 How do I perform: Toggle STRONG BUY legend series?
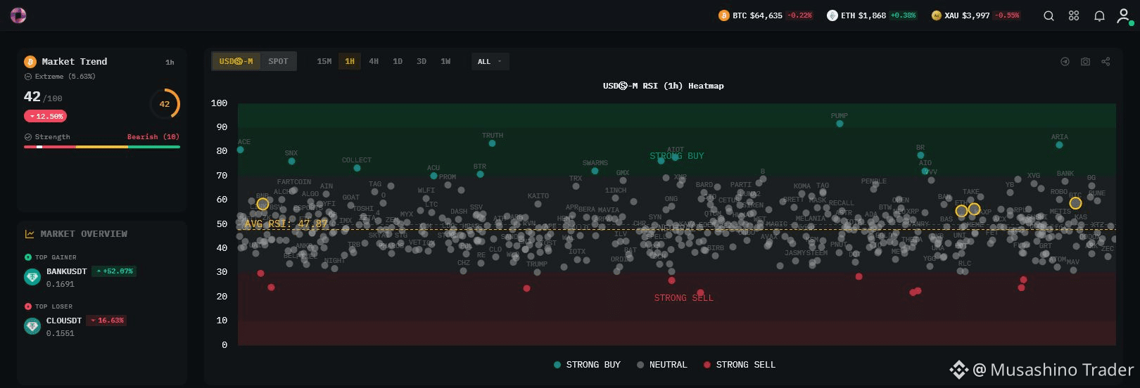(587, 365)
